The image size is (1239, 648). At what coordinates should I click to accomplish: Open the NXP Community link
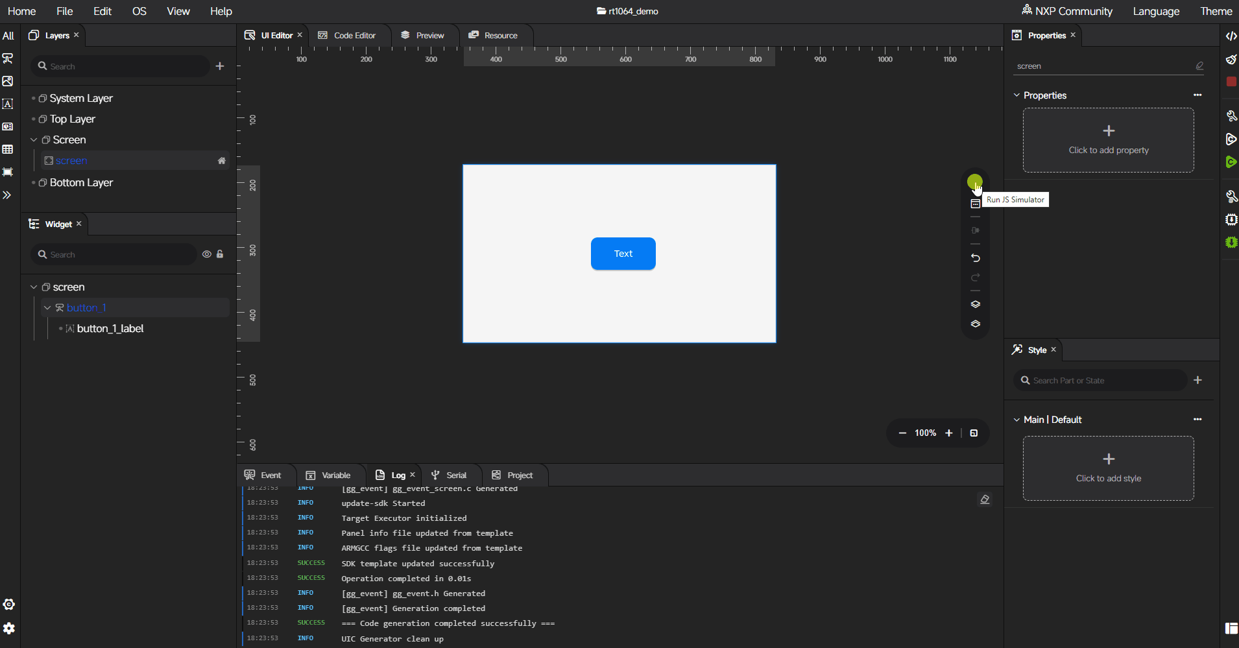pyautogui.click(x=1067, y=11)
